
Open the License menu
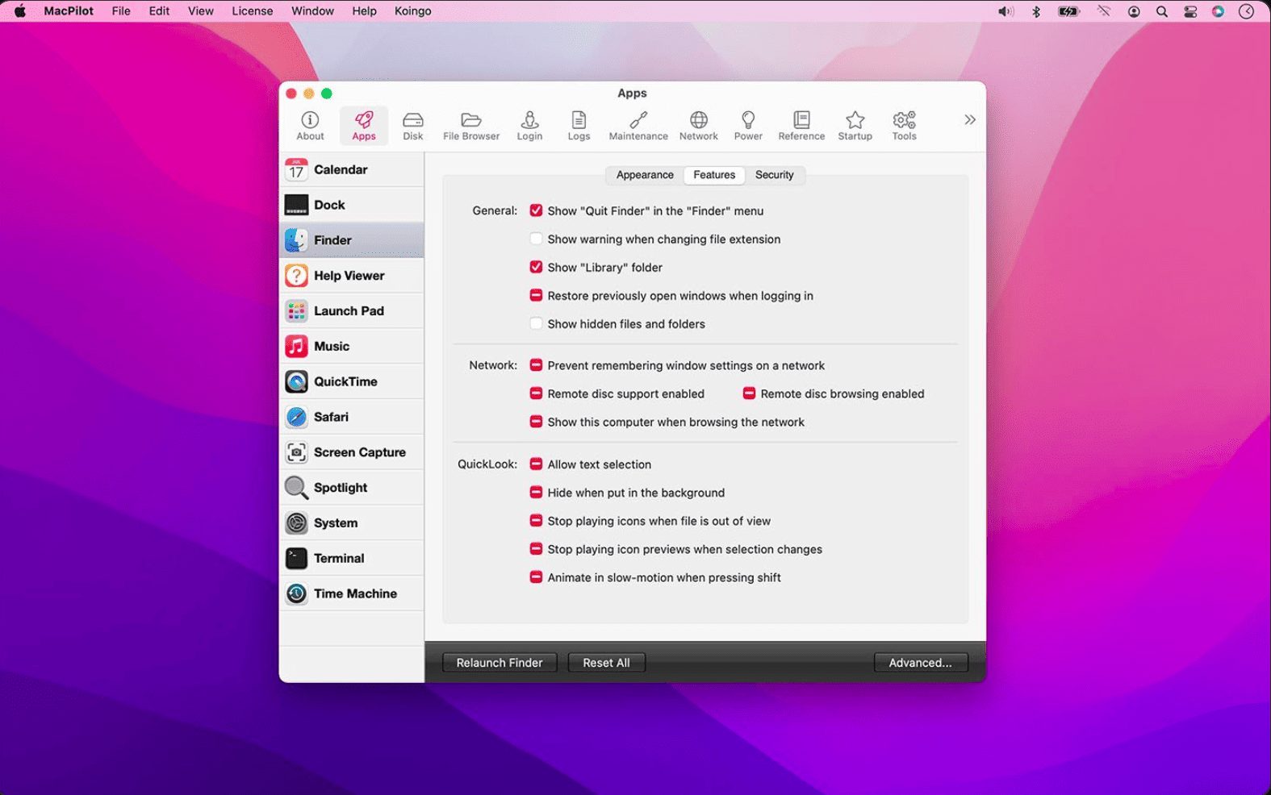(x=253, y=11)
